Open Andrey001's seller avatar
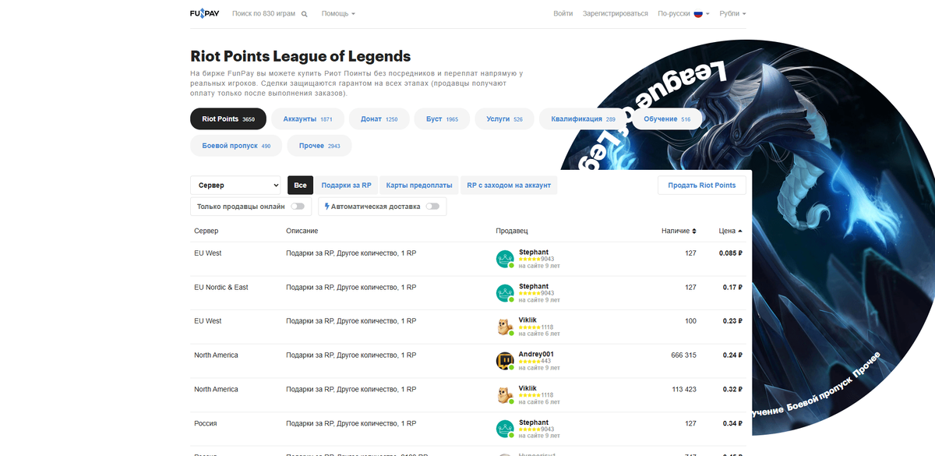This screenshot has height=456, width=935. point(505,361)
